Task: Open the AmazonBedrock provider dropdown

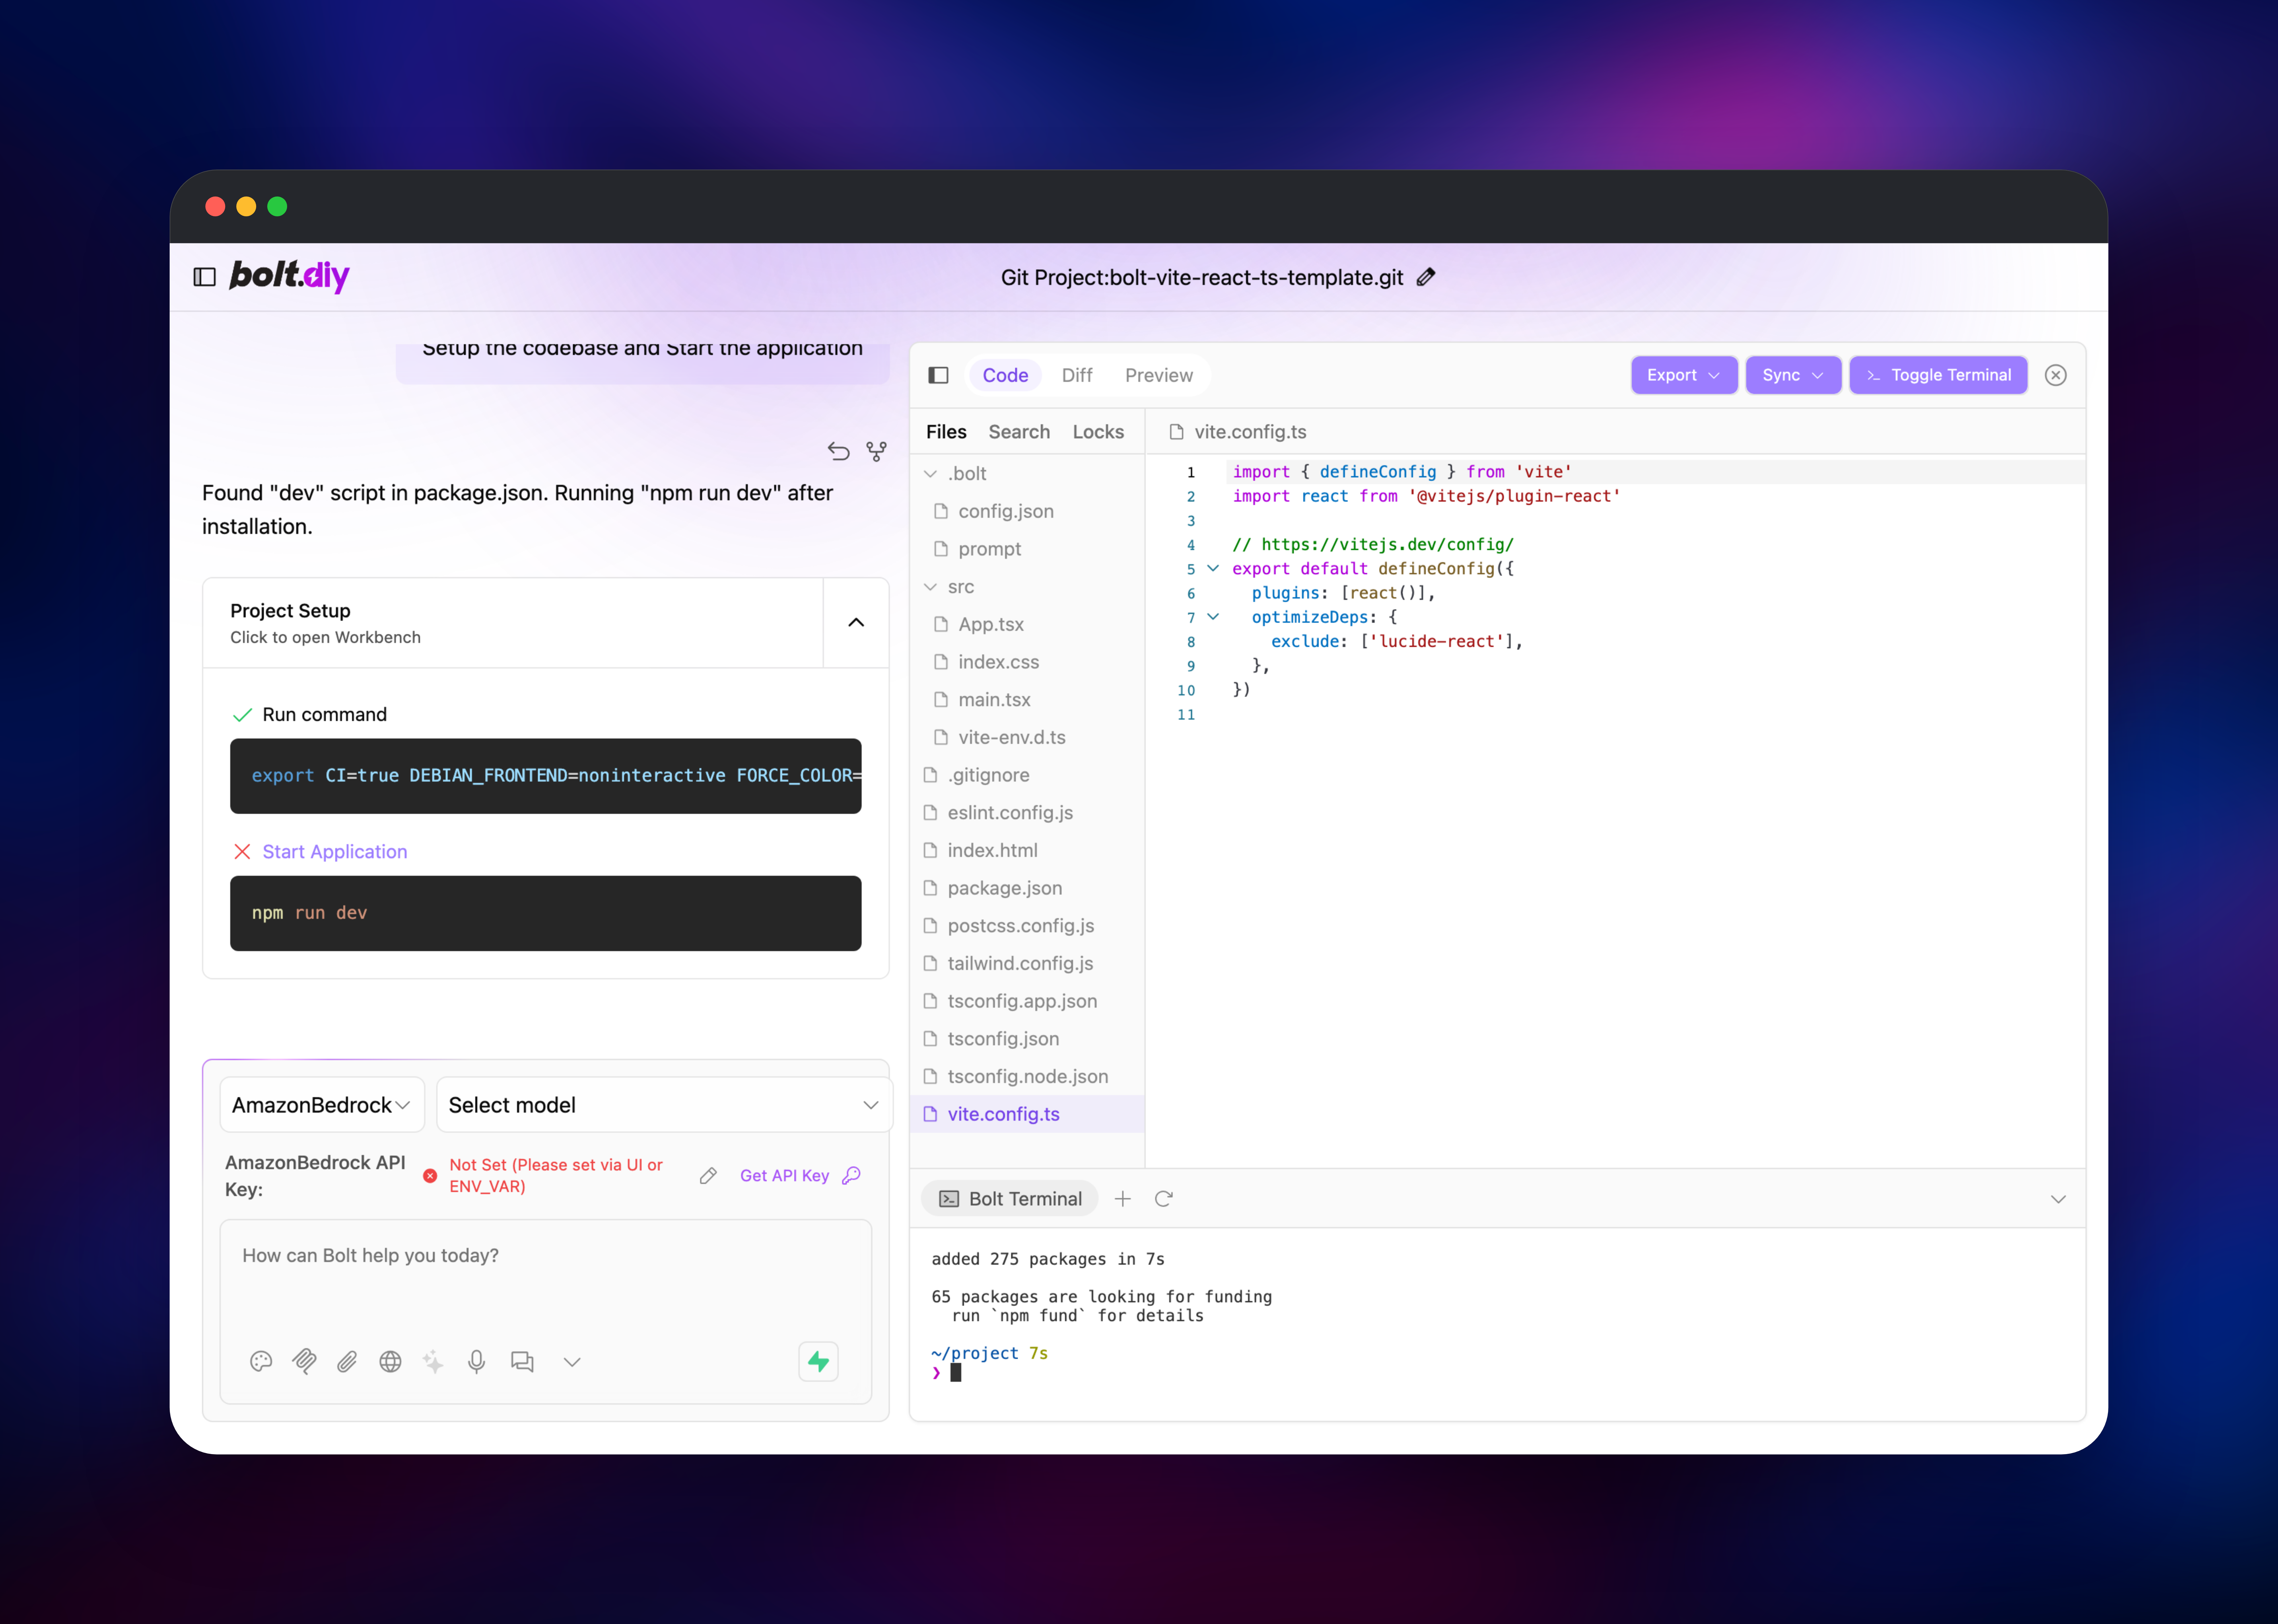Action: pos(322,1105)
